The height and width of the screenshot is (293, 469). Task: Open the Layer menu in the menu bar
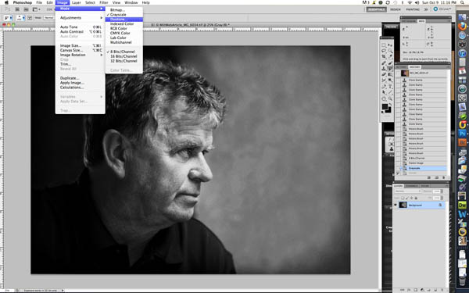pyautogui.click(x=77, y=2)
